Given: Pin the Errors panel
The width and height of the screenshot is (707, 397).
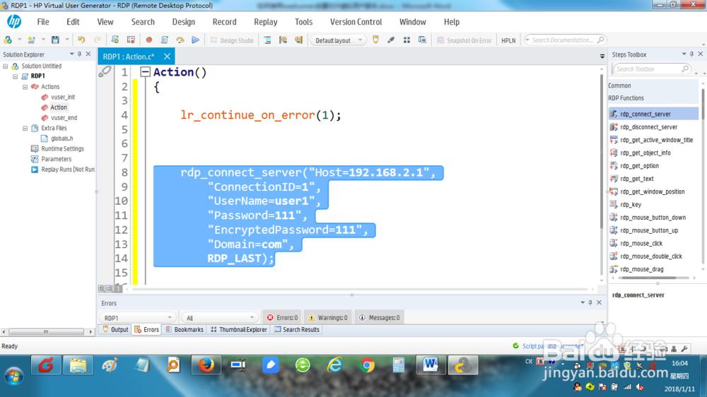Looking at the screenshot, I should [x=590, y=302].
